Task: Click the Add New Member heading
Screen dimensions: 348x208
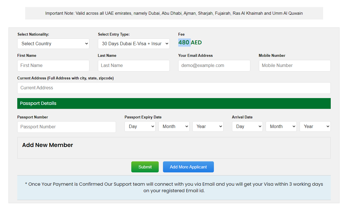Action: (48, 145)
